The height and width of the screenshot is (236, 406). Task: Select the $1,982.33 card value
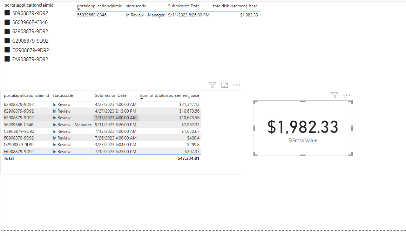303,127
